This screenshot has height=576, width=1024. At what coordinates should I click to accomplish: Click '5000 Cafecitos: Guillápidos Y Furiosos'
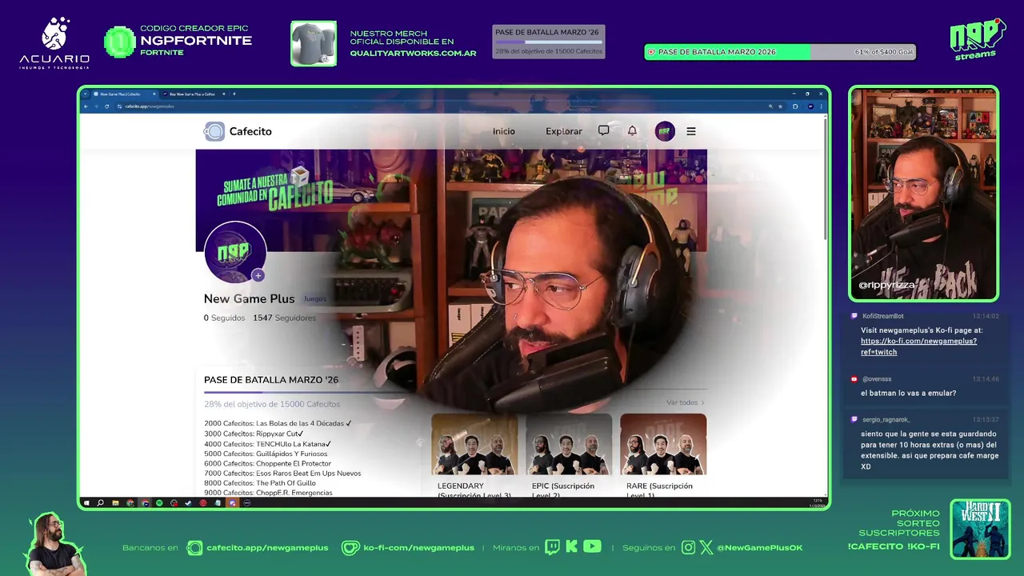click(266, 454)
